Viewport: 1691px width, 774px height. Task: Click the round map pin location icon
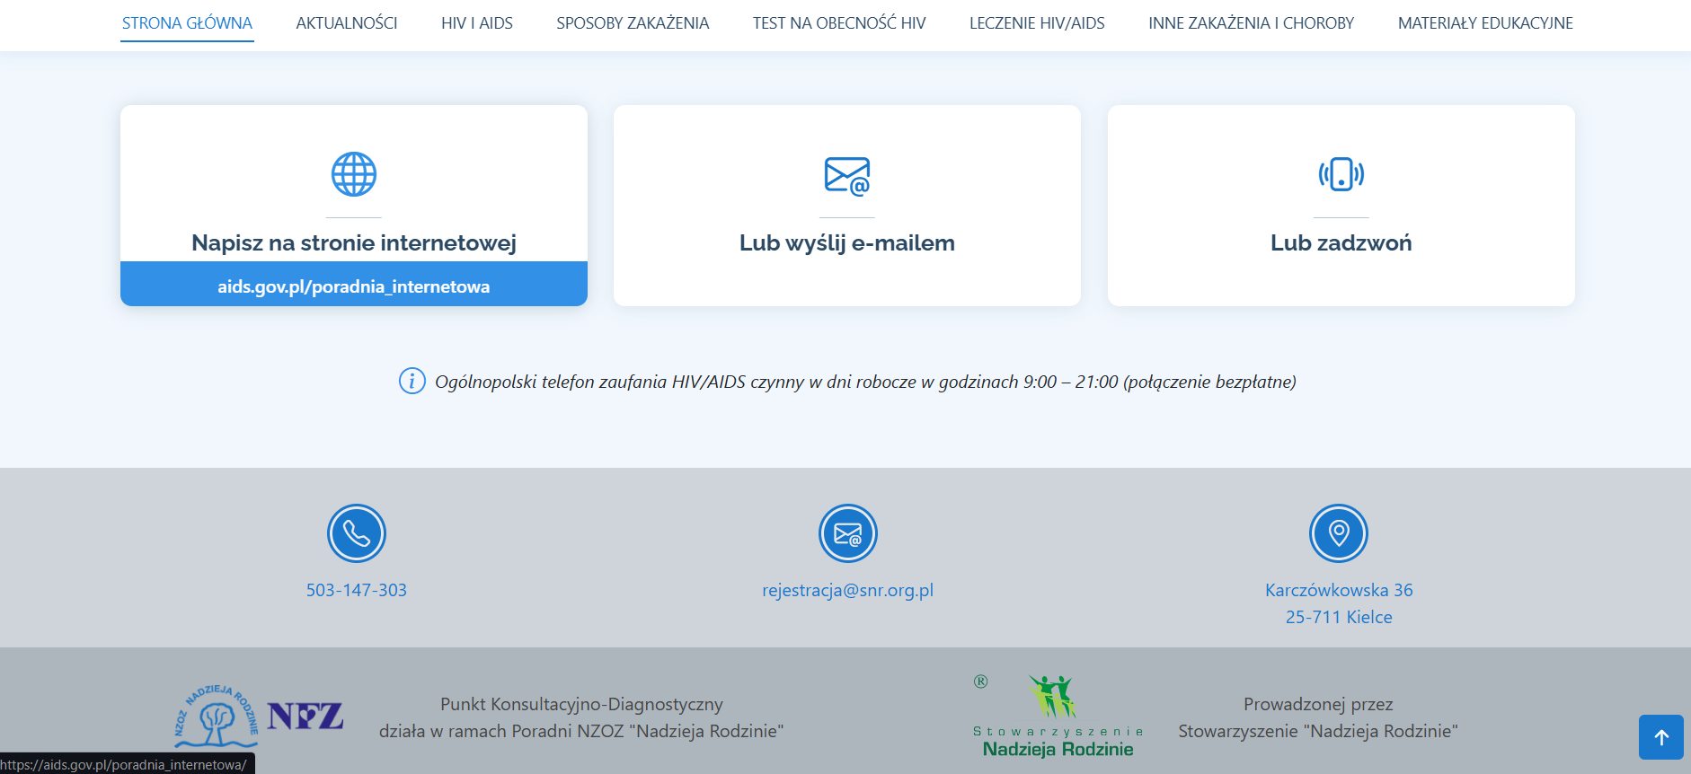point(1339,533)
